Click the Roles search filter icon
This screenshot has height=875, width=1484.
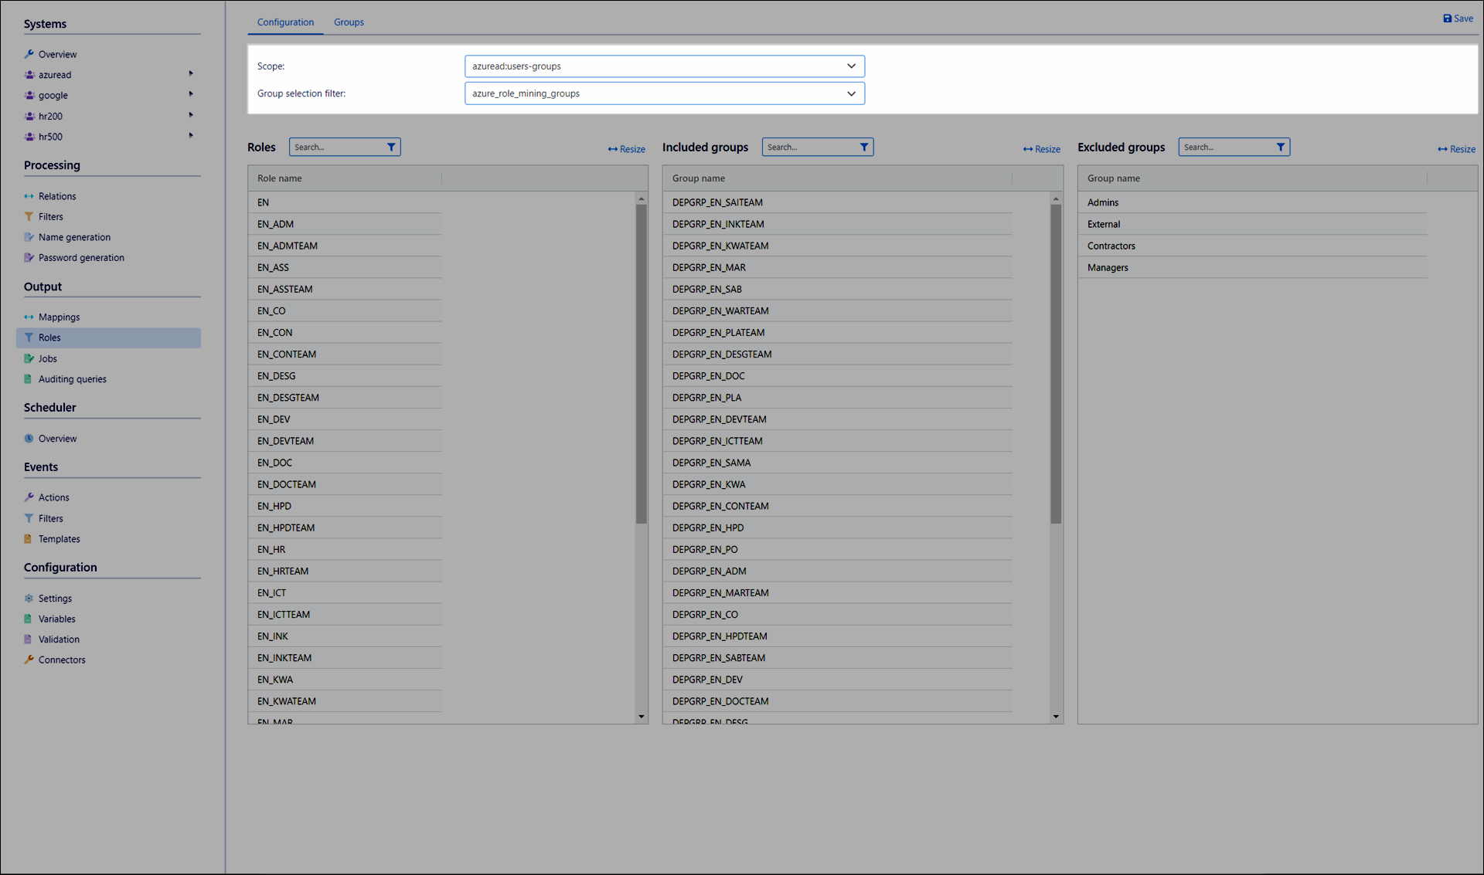click(x=391, y=147)
